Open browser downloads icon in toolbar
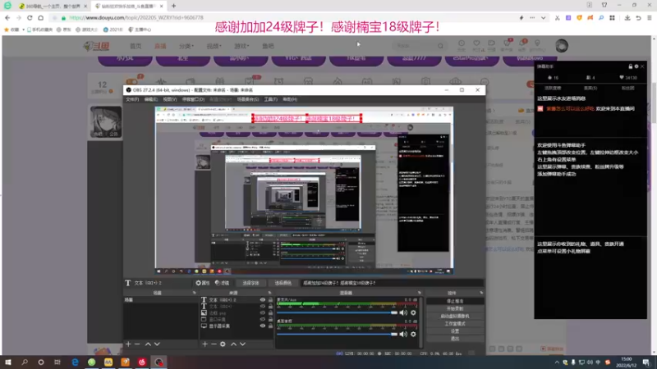 tap(627, 18)
